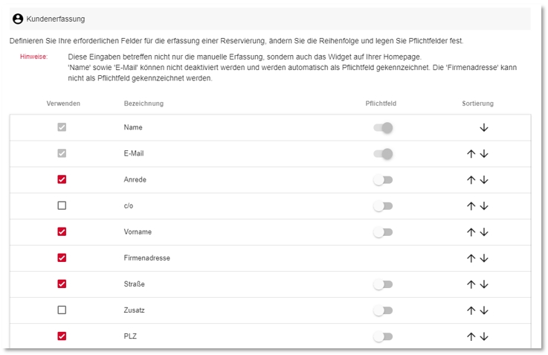Move PLZ field down one step
This screenshot has width=548, height=355.
[484, 336]
